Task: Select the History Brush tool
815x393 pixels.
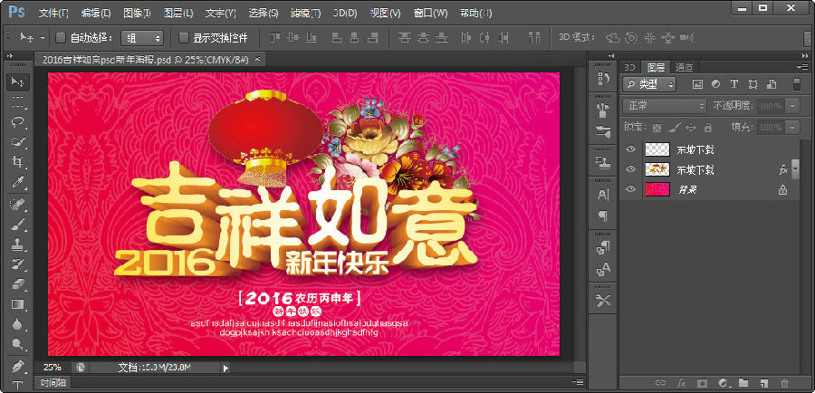Action: [18, 264]
